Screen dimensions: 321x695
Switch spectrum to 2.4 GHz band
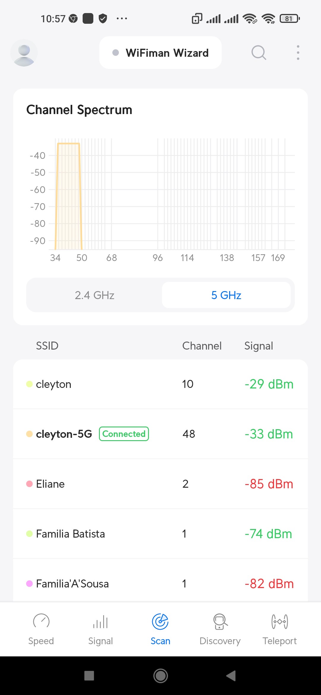[x=95, y=295]
